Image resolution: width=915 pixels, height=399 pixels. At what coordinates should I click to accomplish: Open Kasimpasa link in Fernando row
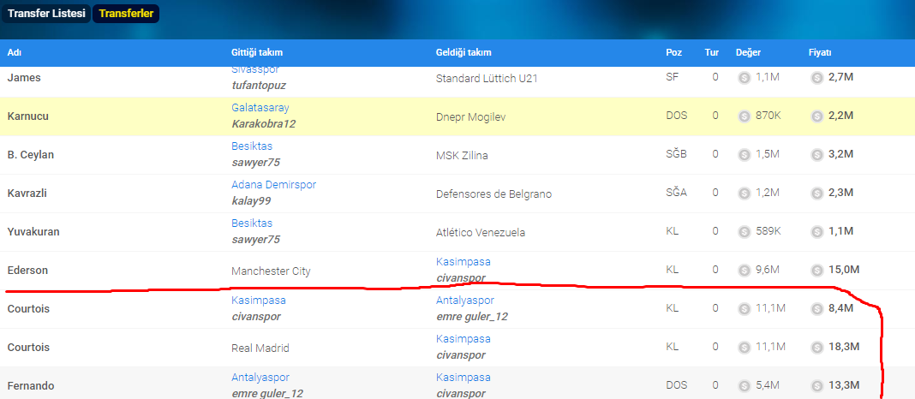click(463, 378)
